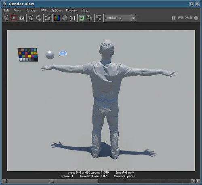Toggle Display RGB Channels button

57,18
